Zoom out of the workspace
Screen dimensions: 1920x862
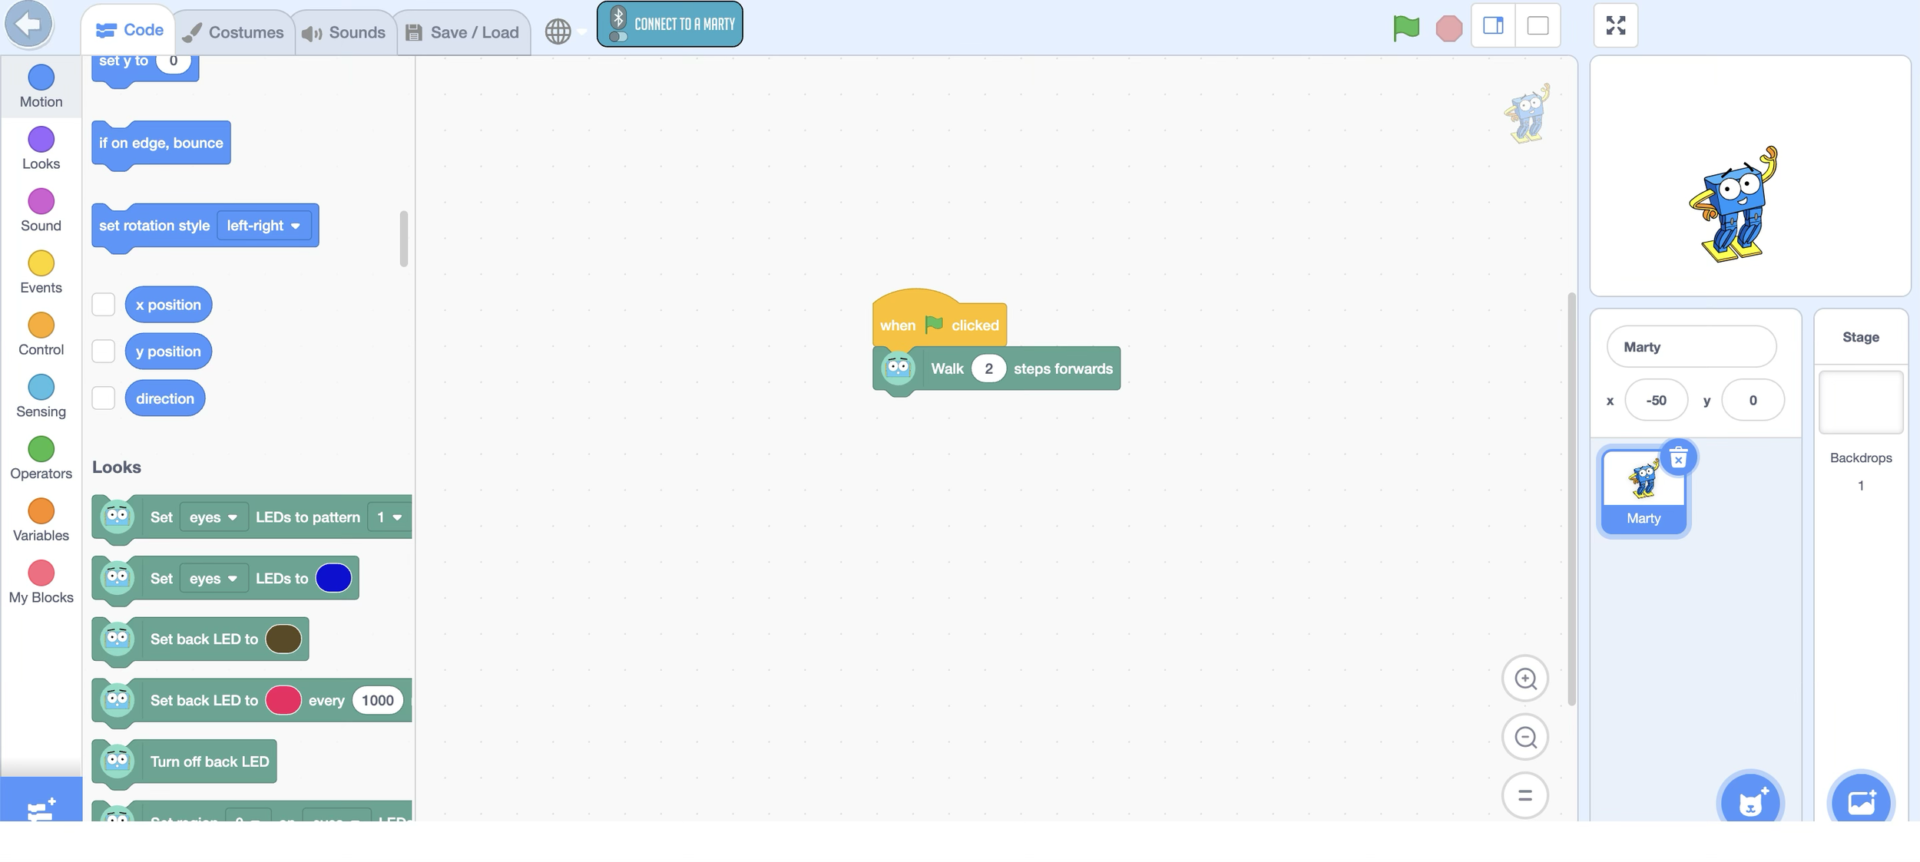pyautogui.click(x=1524, y=738)
